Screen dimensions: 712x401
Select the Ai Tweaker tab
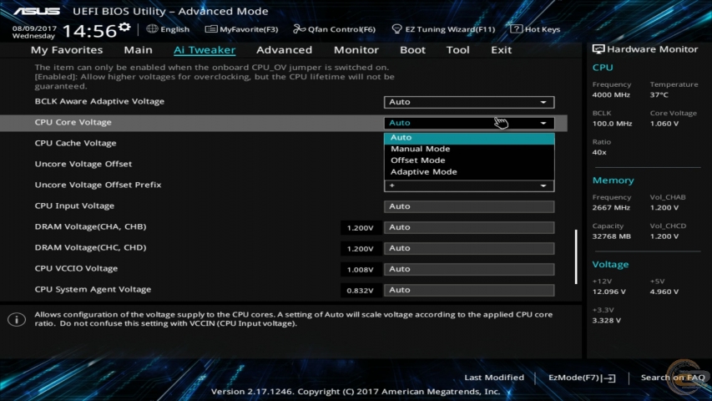[x=205, y=50]
